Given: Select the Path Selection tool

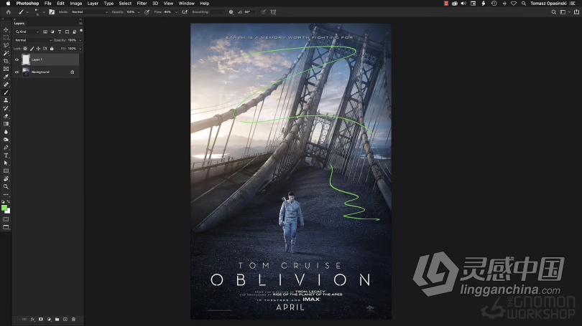Looking at the screenshot, I should [x=6, y=163].
